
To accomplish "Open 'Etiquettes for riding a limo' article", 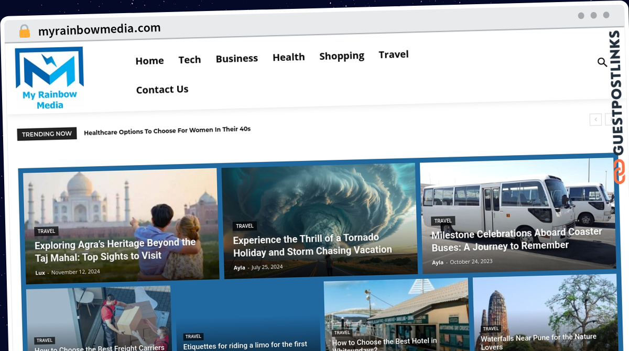I will (245, 345).
